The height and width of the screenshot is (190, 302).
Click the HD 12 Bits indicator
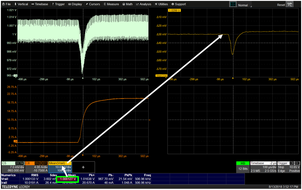[x=243, y=166]
